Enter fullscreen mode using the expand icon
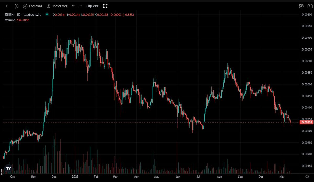The height and width of the screenshot is (182, 314). click(105, 6)
